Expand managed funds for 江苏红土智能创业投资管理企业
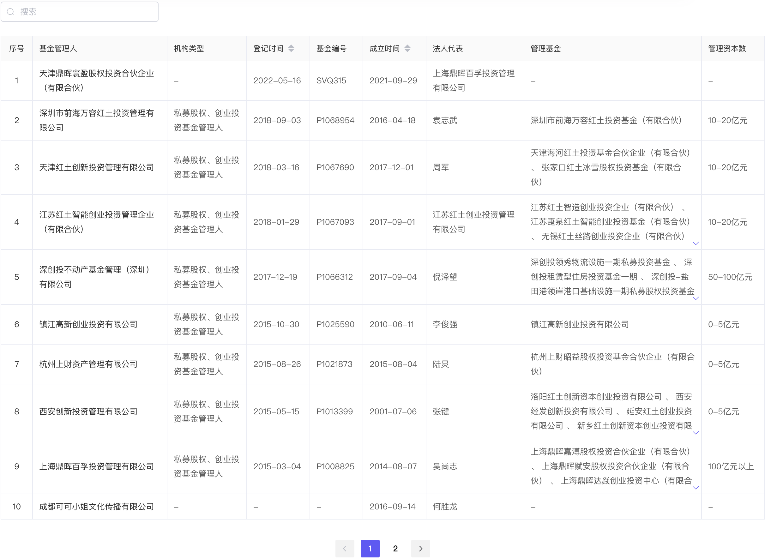Viewport: 765px width, 559px height. (696, 243)
